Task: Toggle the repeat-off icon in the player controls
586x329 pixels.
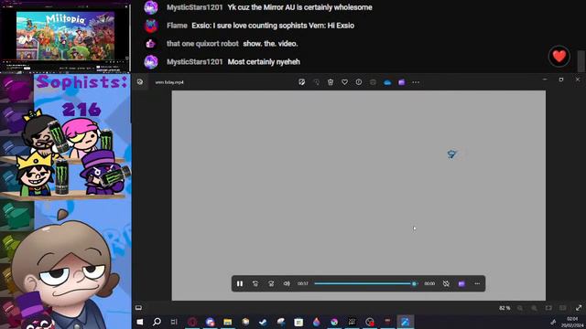Action: click(446, 284)
